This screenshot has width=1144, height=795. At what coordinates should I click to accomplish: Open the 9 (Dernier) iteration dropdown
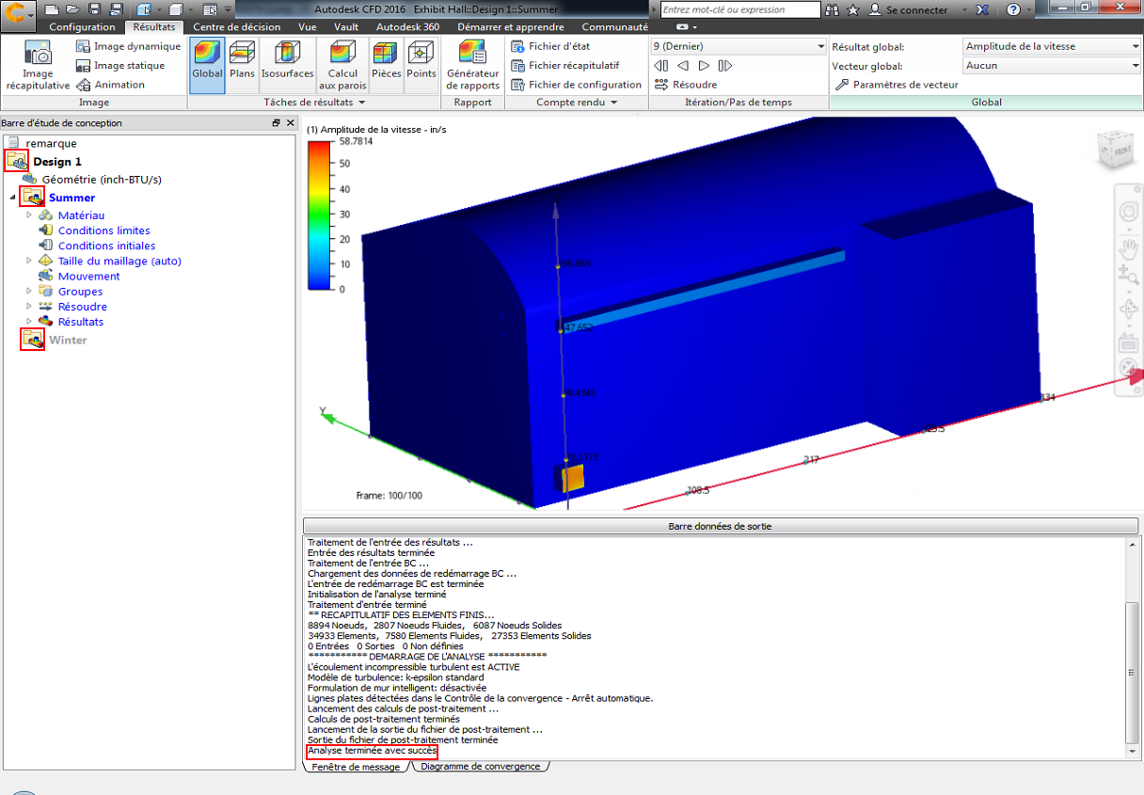(739, 46)
